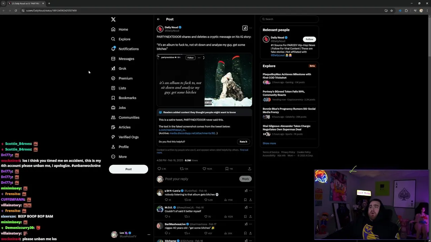Click the Privacy Policy footer link
This screenshot has height=242, width=431.
[x=288, y=152]
